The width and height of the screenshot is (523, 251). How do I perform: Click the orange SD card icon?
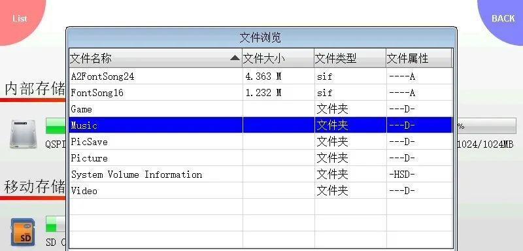pos(23,232)
